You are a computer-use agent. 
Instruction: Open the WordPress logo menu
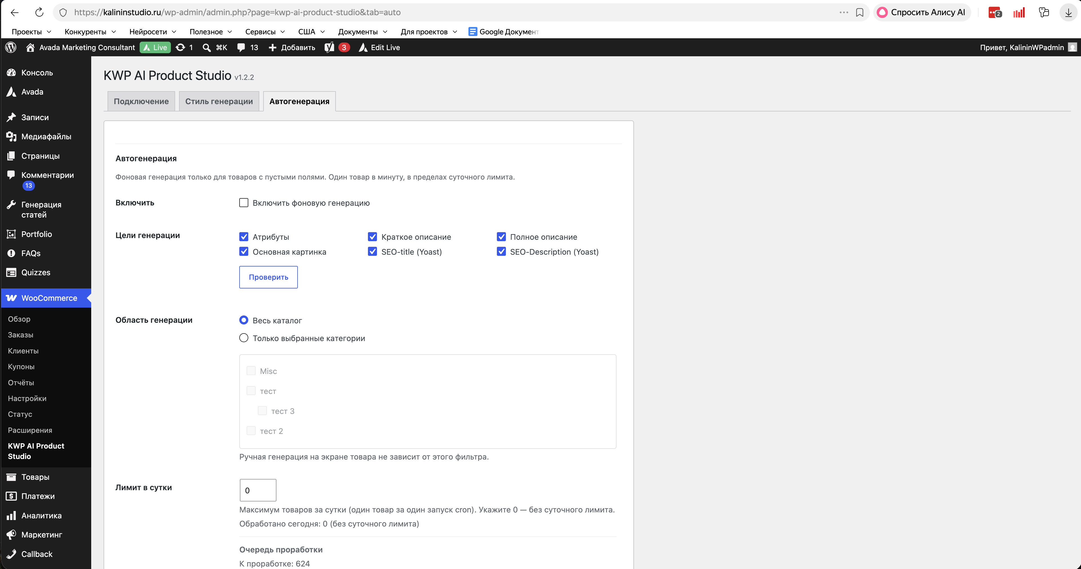pyautogui.click(x=11, y=47)
